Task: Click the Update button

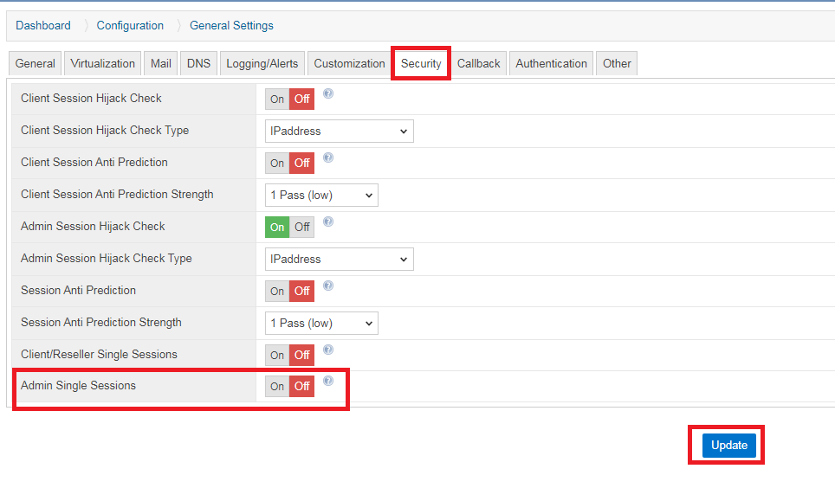Action: pyautogui.click(x=728, y=445)
